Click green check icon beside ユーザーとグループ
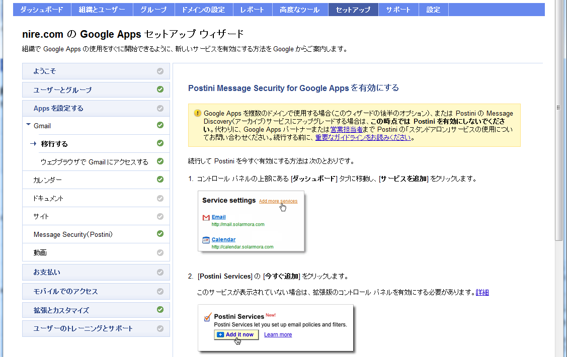 [160, 90]
